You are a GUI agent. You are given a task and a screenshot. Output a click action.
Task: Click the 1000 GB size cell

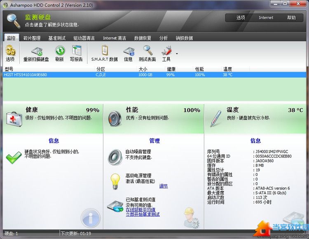(x=145, y=75)
